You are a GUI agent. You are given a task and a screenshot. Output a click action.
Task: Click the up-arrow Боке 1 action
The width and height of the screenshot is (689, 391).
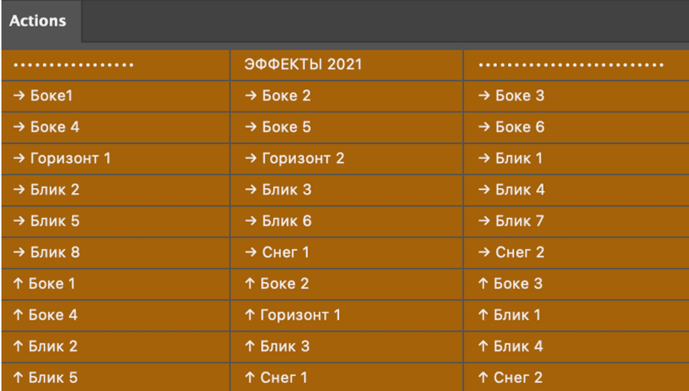[x=115, y=283]
